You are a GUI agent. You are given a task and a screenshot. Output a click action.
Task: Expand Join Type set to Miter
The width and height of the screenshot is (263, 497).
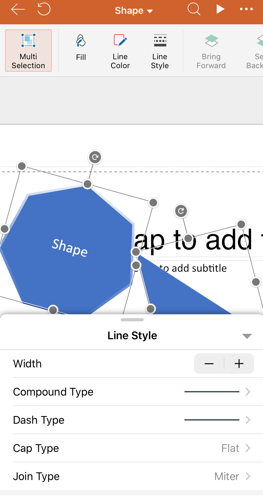(131, 476)
